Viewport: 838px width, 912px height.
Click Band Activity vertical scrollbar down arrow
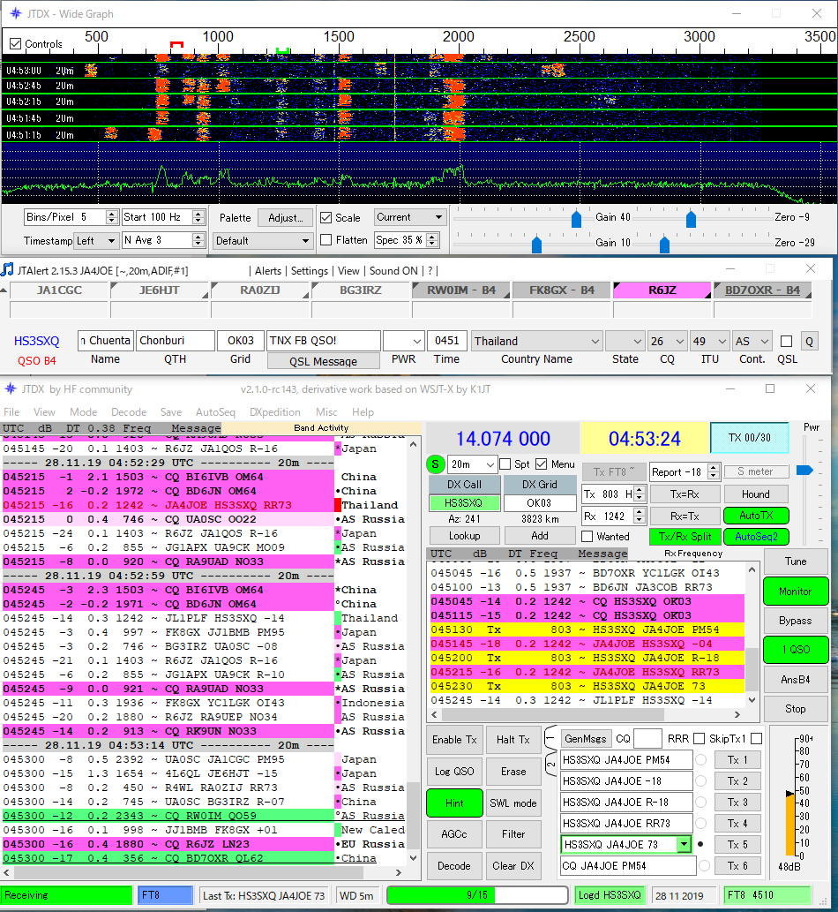[413, 857]
